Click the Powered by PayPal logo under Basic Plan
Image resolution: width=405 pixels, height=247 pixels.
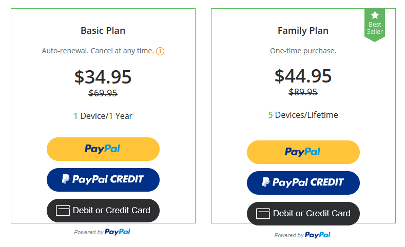click(x=117, y=232)
